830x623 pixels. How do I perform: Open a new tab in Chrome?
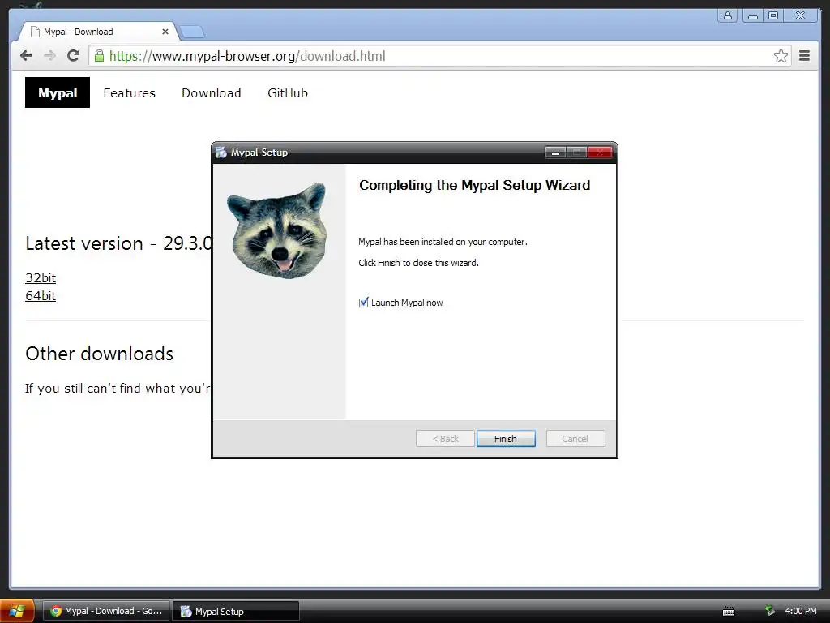192,32
